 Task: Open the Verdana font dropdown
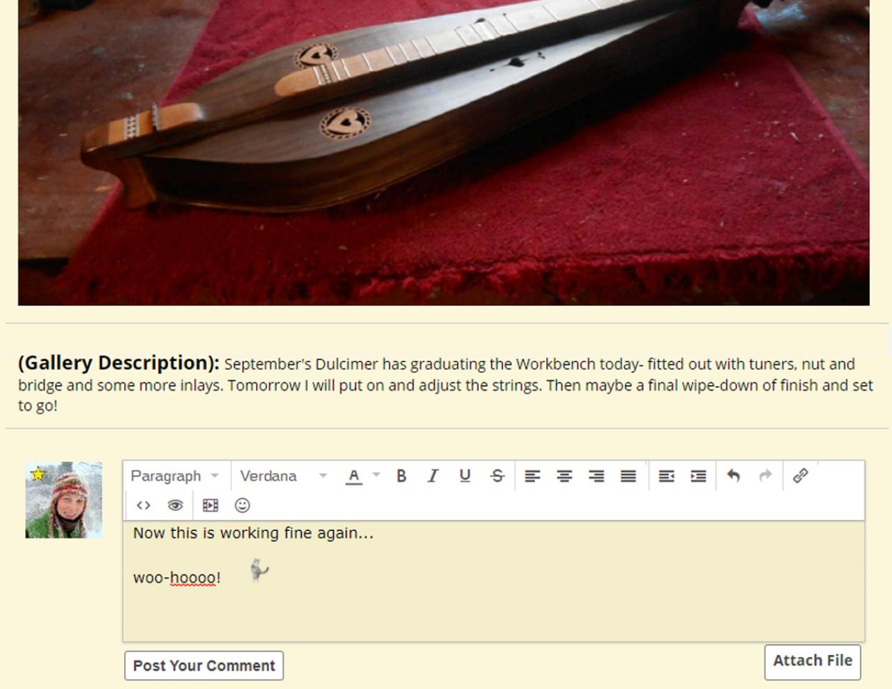click(x=284, y=476)
